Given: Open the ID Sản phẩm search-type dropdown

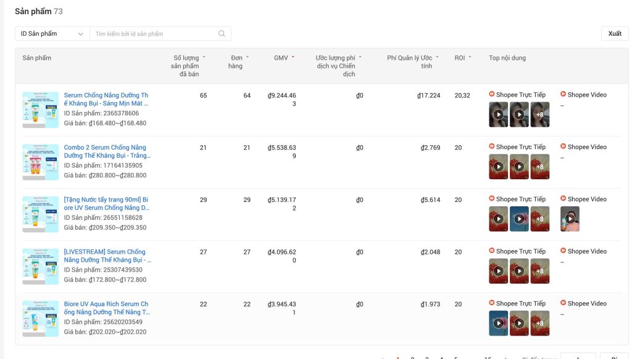Looking at the screenshot, I should (52, 34).
